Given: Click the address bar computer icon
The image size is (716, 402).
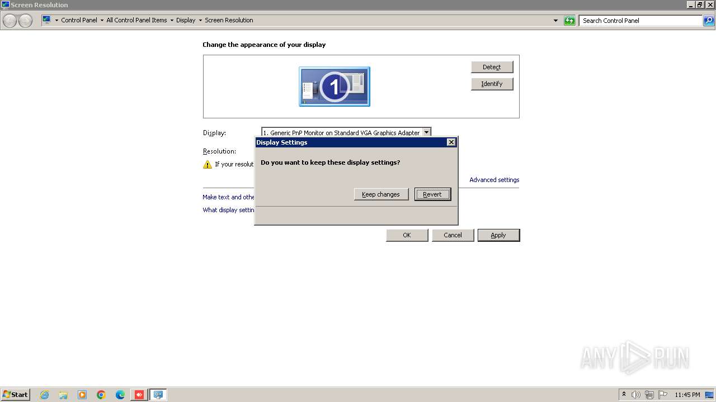Looking at the screenshot, I should tap(46, 20).
